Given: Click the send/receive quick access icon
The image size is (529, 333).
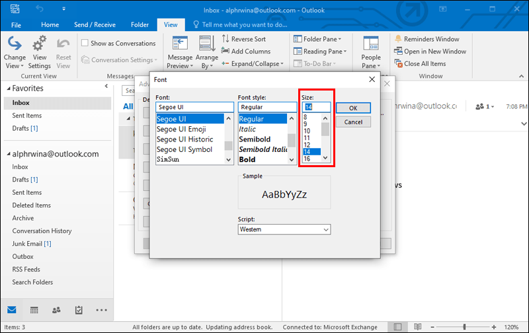Looking at the screenshot, I should (x=15, y=9).
